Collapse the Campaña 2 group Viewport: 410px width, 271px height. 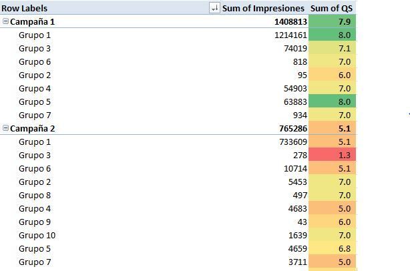(x=5, y=128)
